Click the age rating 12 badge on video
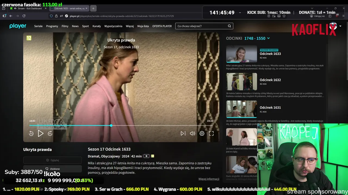 point(29,38)
